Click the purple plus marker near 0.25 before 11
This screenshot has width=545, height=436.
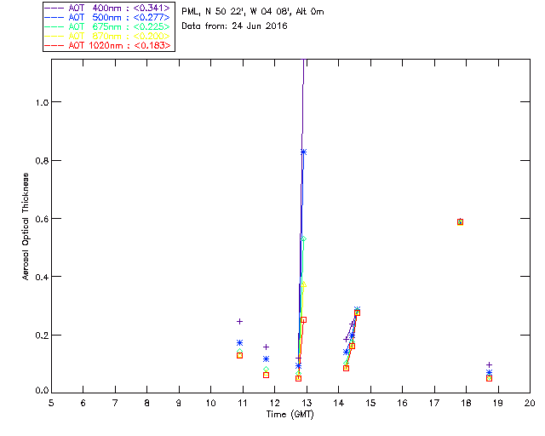239,322
